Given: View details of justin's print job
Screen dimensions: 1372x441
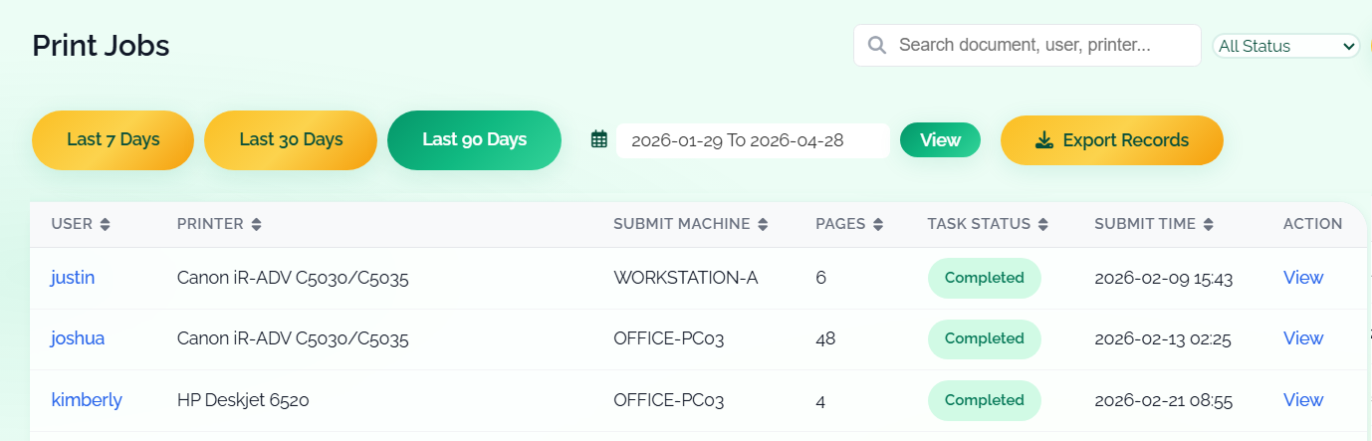Looking at the screenshot, I should click(1303, 278).
